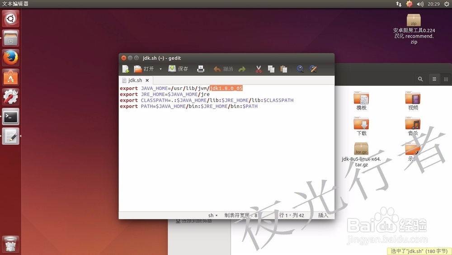Open the Videos (视频) folder
452x255 pixels.
(413, 101)
